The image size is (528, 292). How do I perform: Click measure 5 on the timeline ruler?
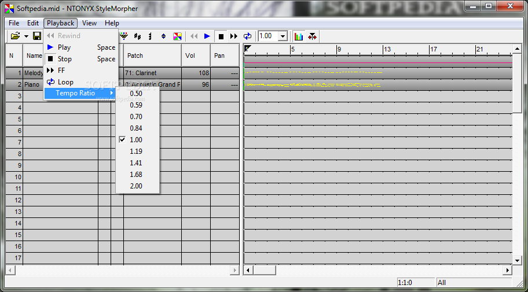[x=292, y=50]
